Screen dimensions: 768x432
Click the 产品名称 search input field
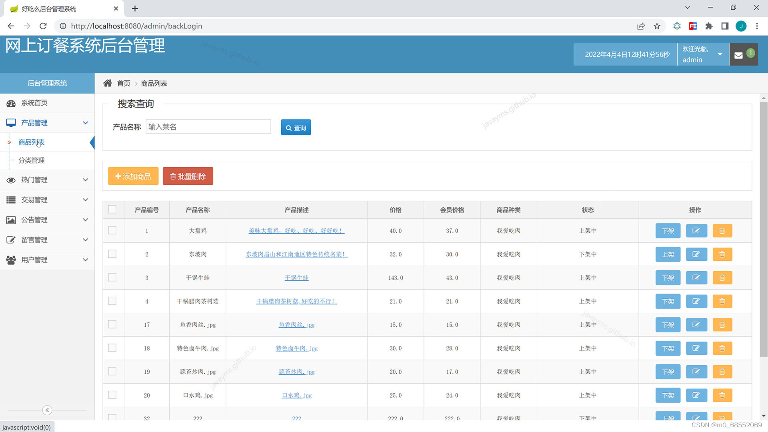tap(208, 127)
